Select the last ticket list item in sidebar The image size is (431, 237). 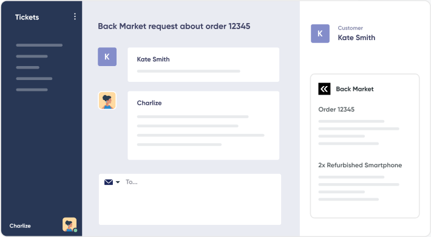click(32, 90)
